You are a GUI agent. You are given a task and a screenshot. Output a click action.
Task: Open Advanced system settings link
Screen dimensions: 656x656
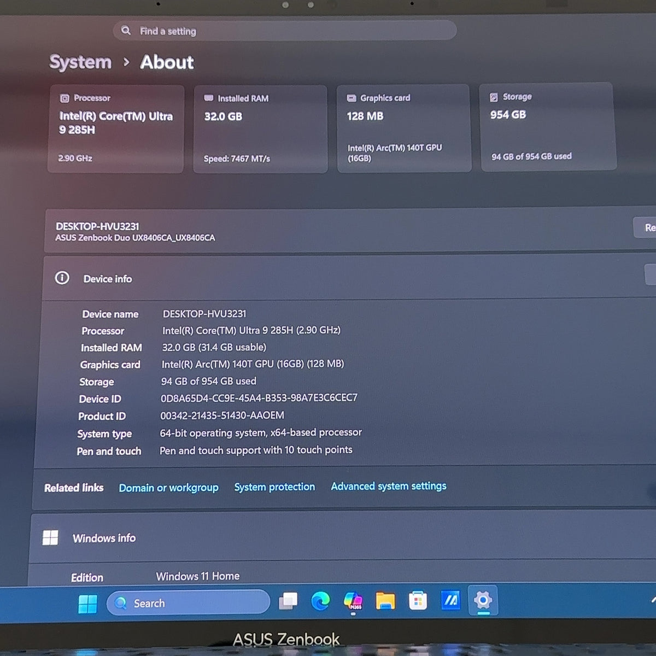click(x=389, y=486)
